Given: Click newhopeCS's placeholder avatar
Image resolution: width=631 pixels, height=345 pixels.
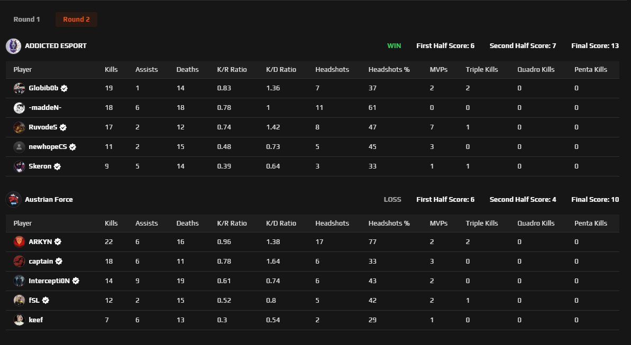Looking at the screenshot, I should 19,147.
